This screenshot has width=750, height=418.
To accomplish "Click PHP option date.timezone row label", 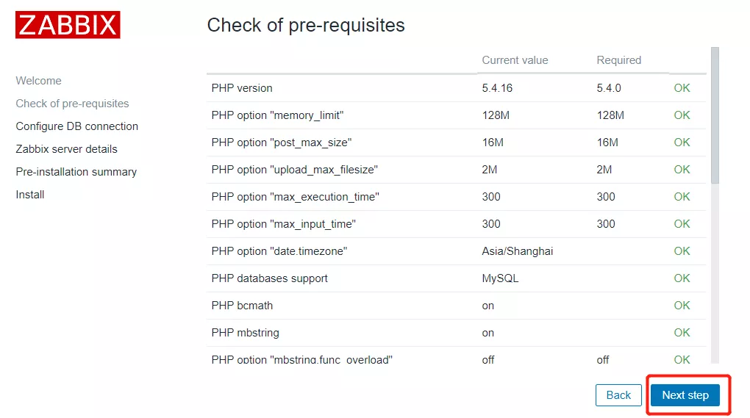I will pyautogui.click(x=279, y=251).
